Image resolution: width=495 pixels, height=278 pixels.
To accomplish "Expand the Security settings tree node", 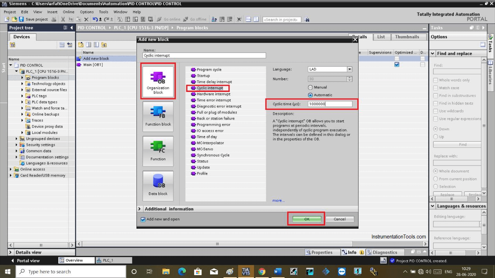I will [17, 145].
